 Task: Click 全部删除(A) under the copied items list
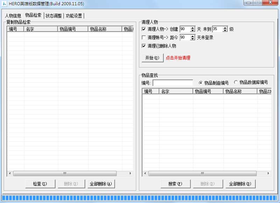coord(101,184)
